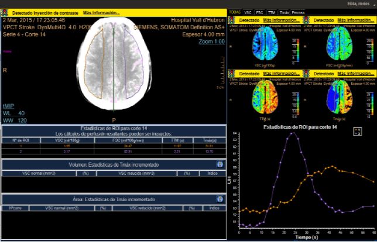This screenshot has height=242, width=377.
Task: Click the info icon in Área statistics header
Action: [x=220, y=199]
